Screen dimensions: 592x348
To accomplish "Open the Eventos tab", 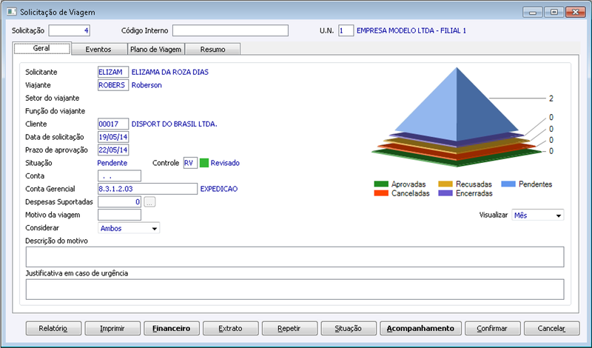I will click(98, 49).
